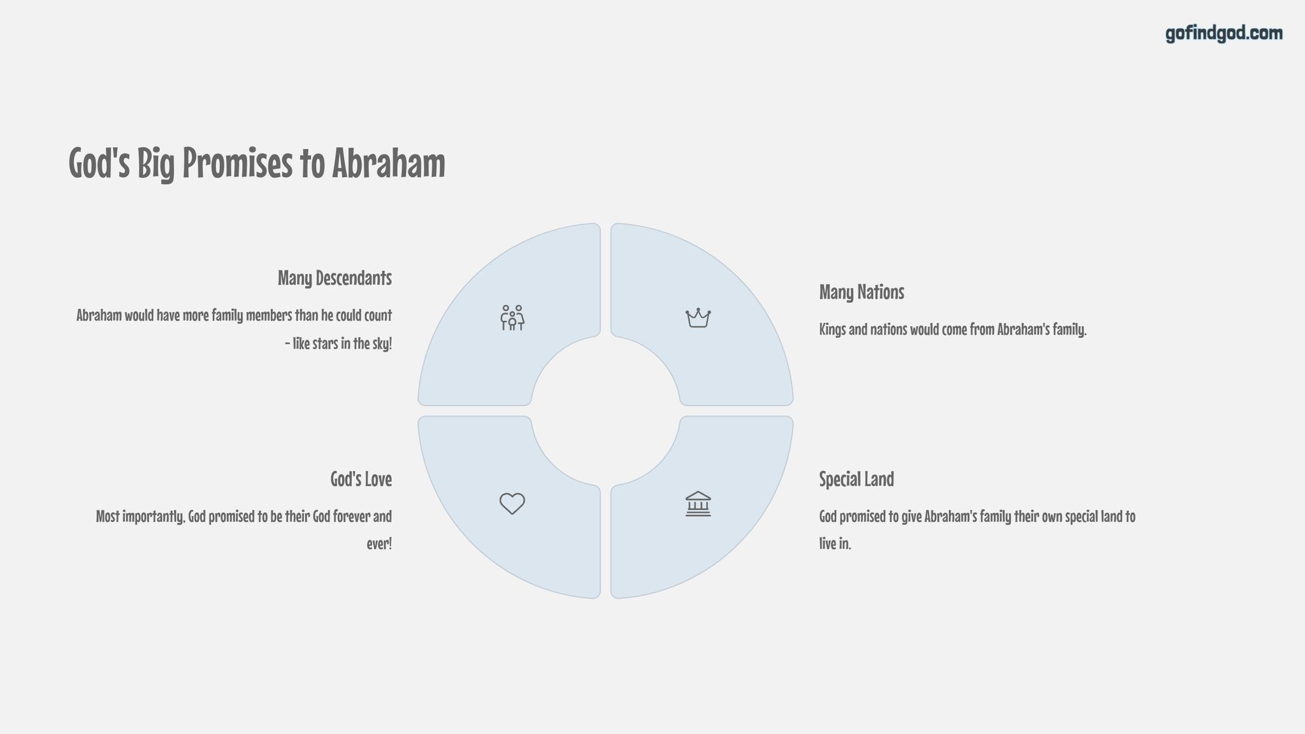
Task: Click the heart icon
Action: click(x=512, y=503)
